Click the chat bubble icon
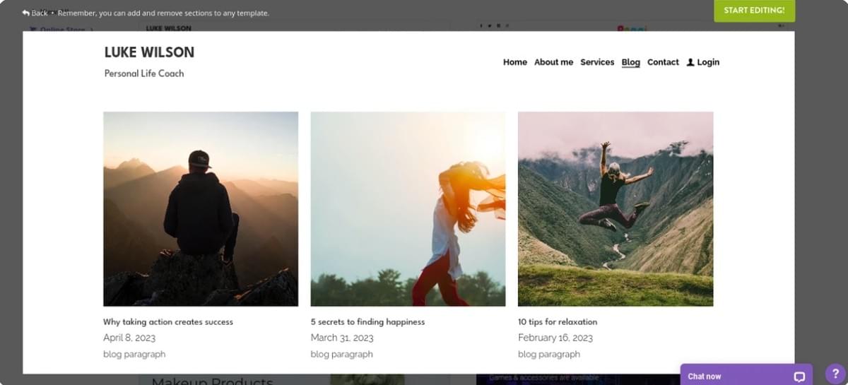Viewport: 848px width, 385px height. point(799,377)
